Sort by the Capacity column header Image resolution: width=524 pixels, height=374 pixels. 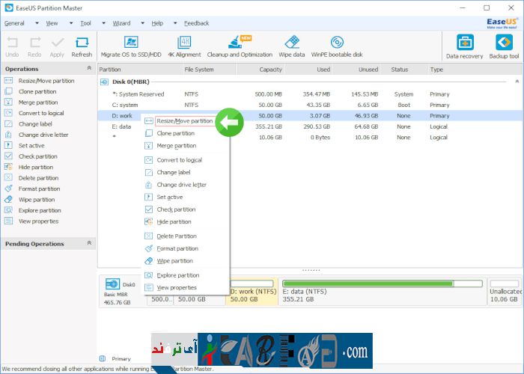point(269,70)
